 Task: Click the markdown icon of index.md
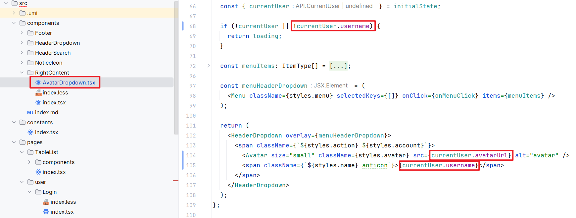pos(30,113)
